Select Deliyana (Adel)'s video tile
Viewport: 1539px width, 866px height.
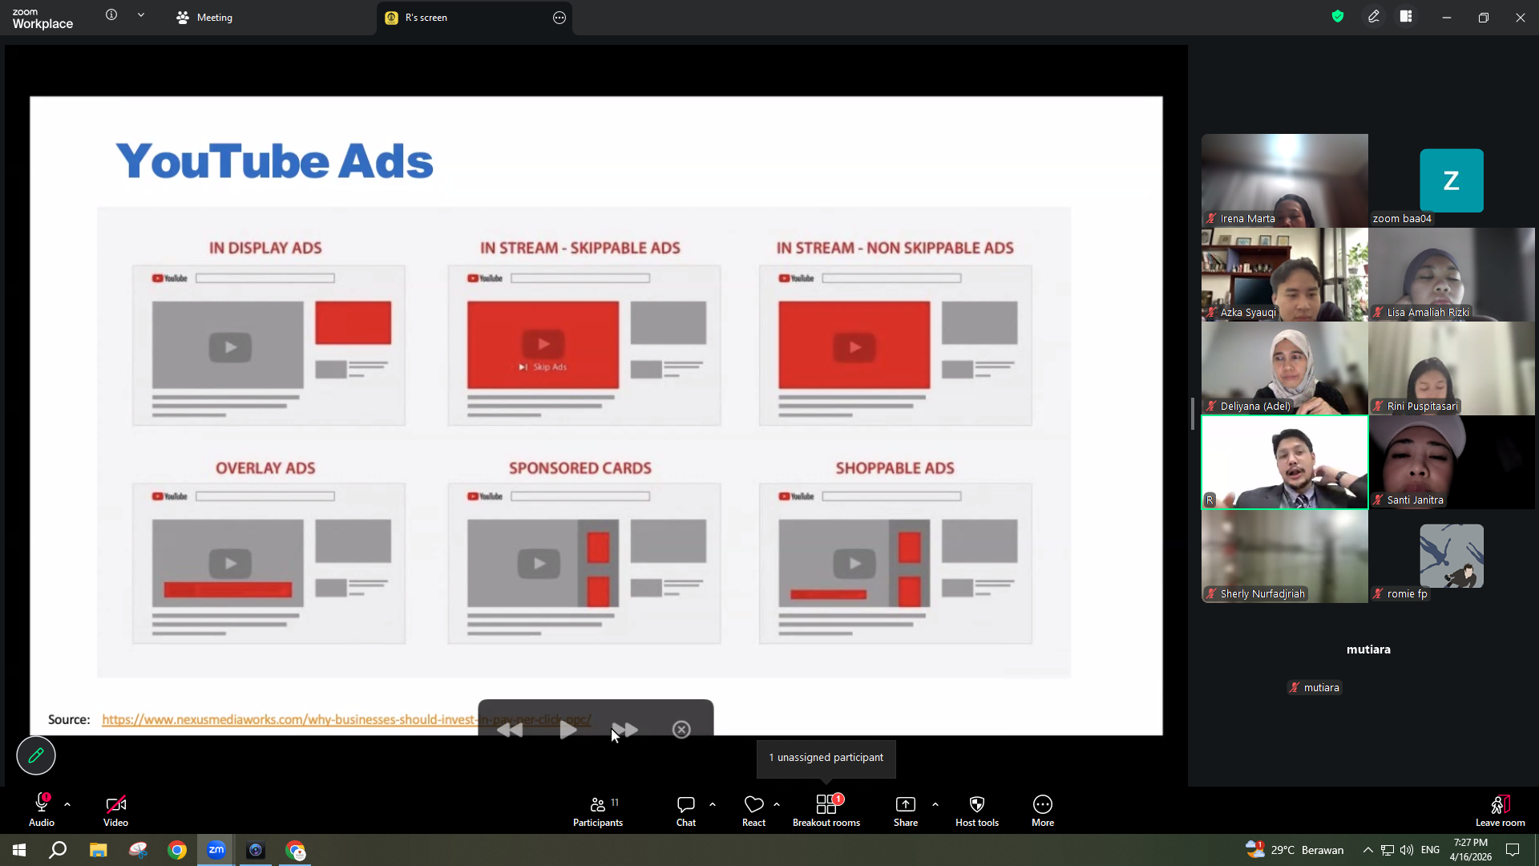point(1285,368)
